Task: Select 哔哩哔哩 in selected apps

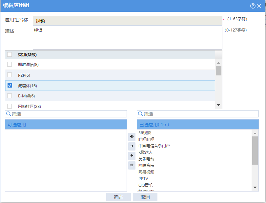Action: pyautogui.click(x=146, y=139)
